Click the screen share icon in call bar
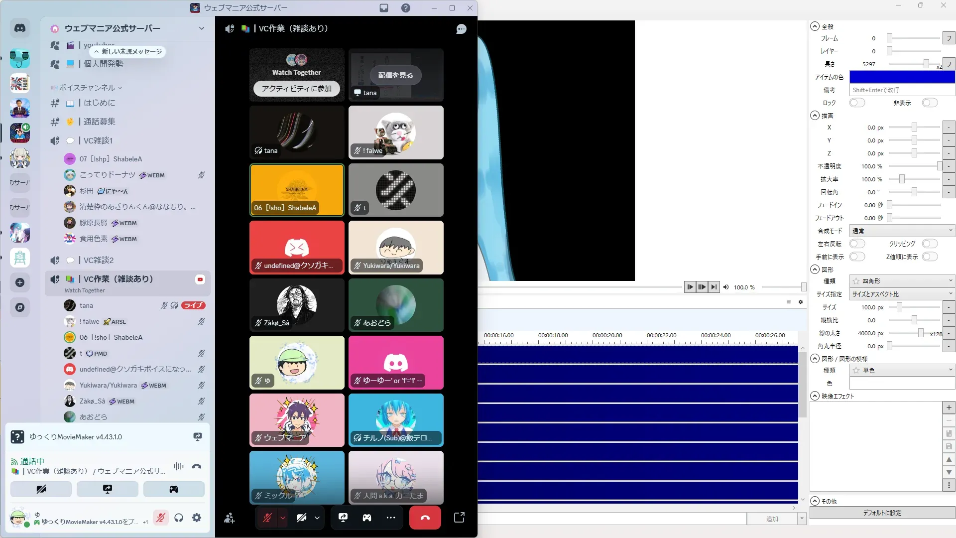 [343, 518]
